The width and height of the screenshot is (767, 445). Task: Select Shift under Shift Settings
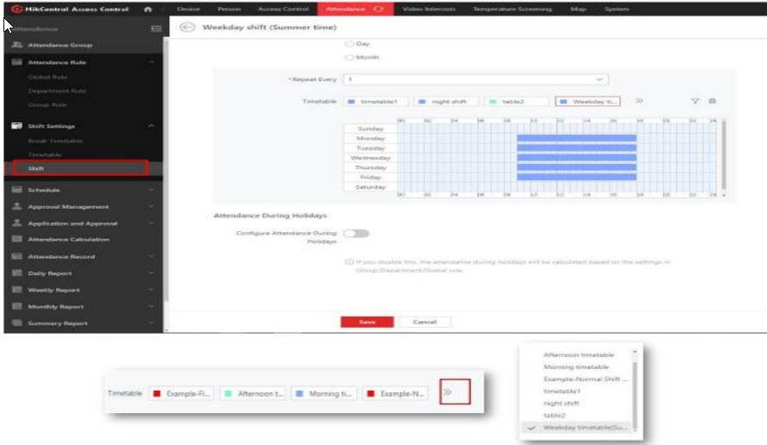pos(36,168)
